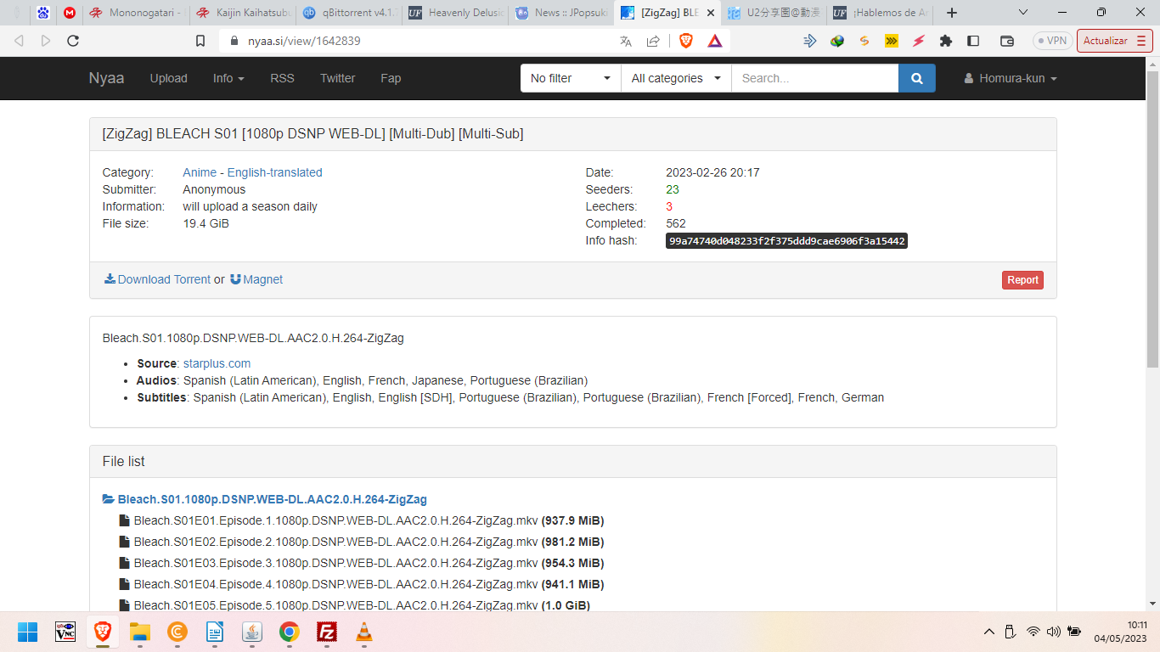Open the Upload page in the navbar
Screen dimensions: 1160x652
168,78
